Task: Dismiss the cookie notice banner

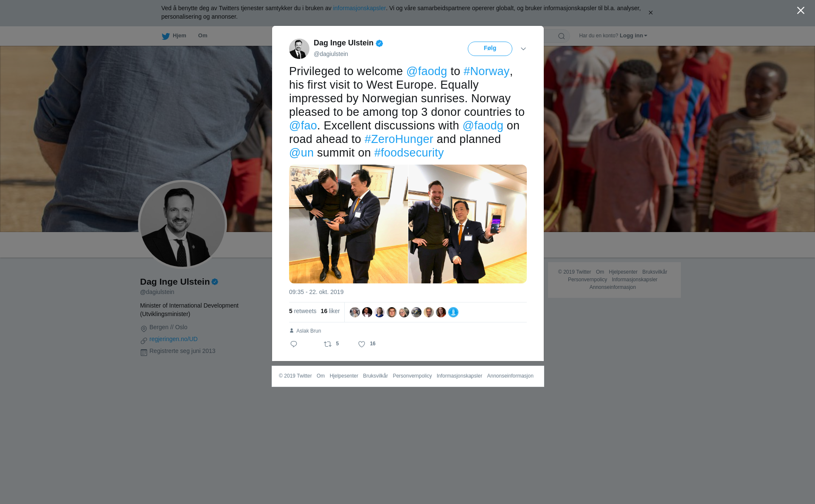Action: point(650,13)
